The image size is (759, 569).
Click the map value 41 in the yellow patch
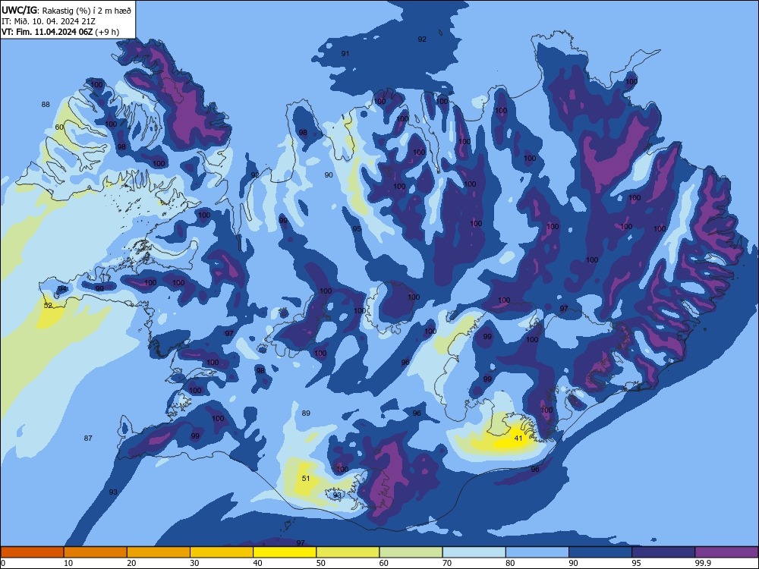[x=518, y=439]
